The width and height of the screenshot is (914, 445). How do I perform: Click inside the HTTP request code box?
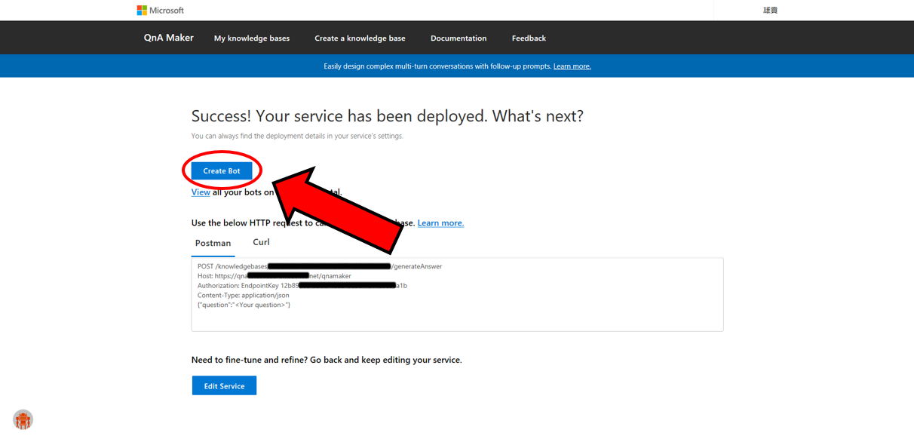coord(457,294)
